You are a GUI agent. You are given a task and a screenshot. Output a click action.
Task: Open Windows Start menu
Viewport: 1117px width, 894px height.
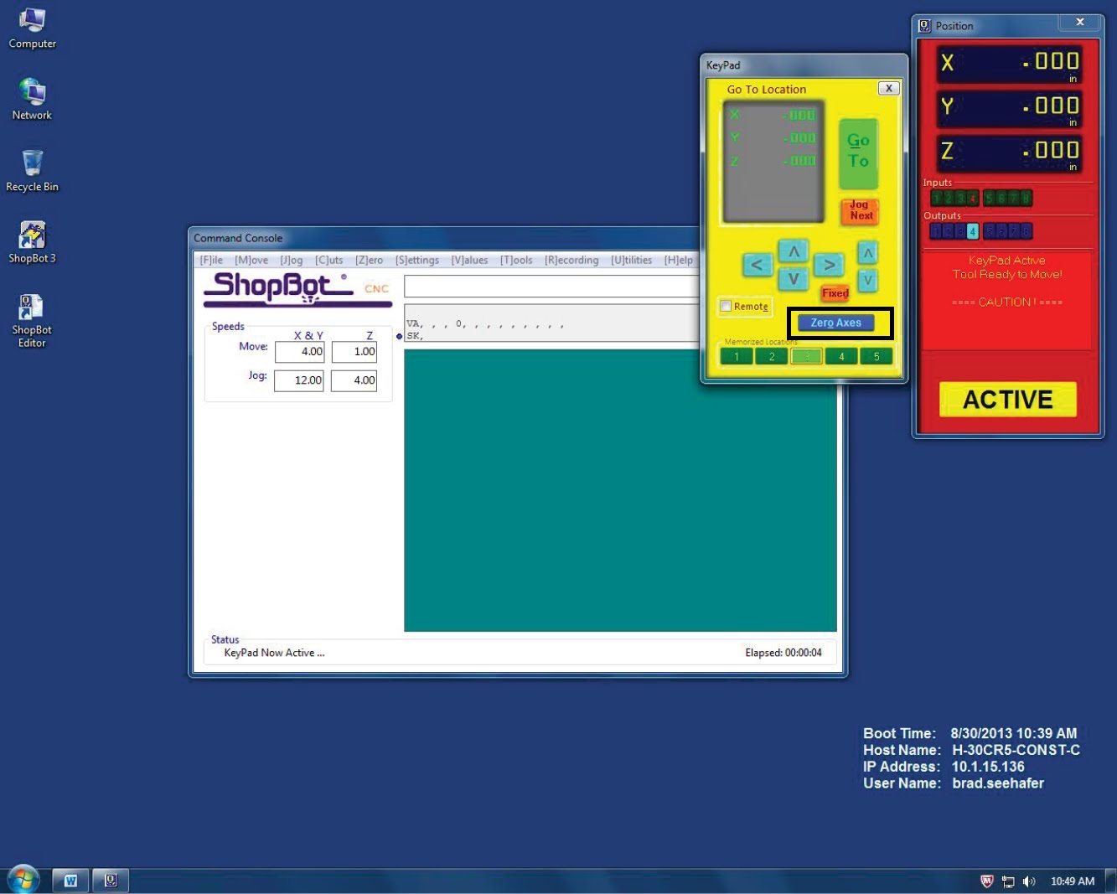pyautogui.click(x=23, y=880)
